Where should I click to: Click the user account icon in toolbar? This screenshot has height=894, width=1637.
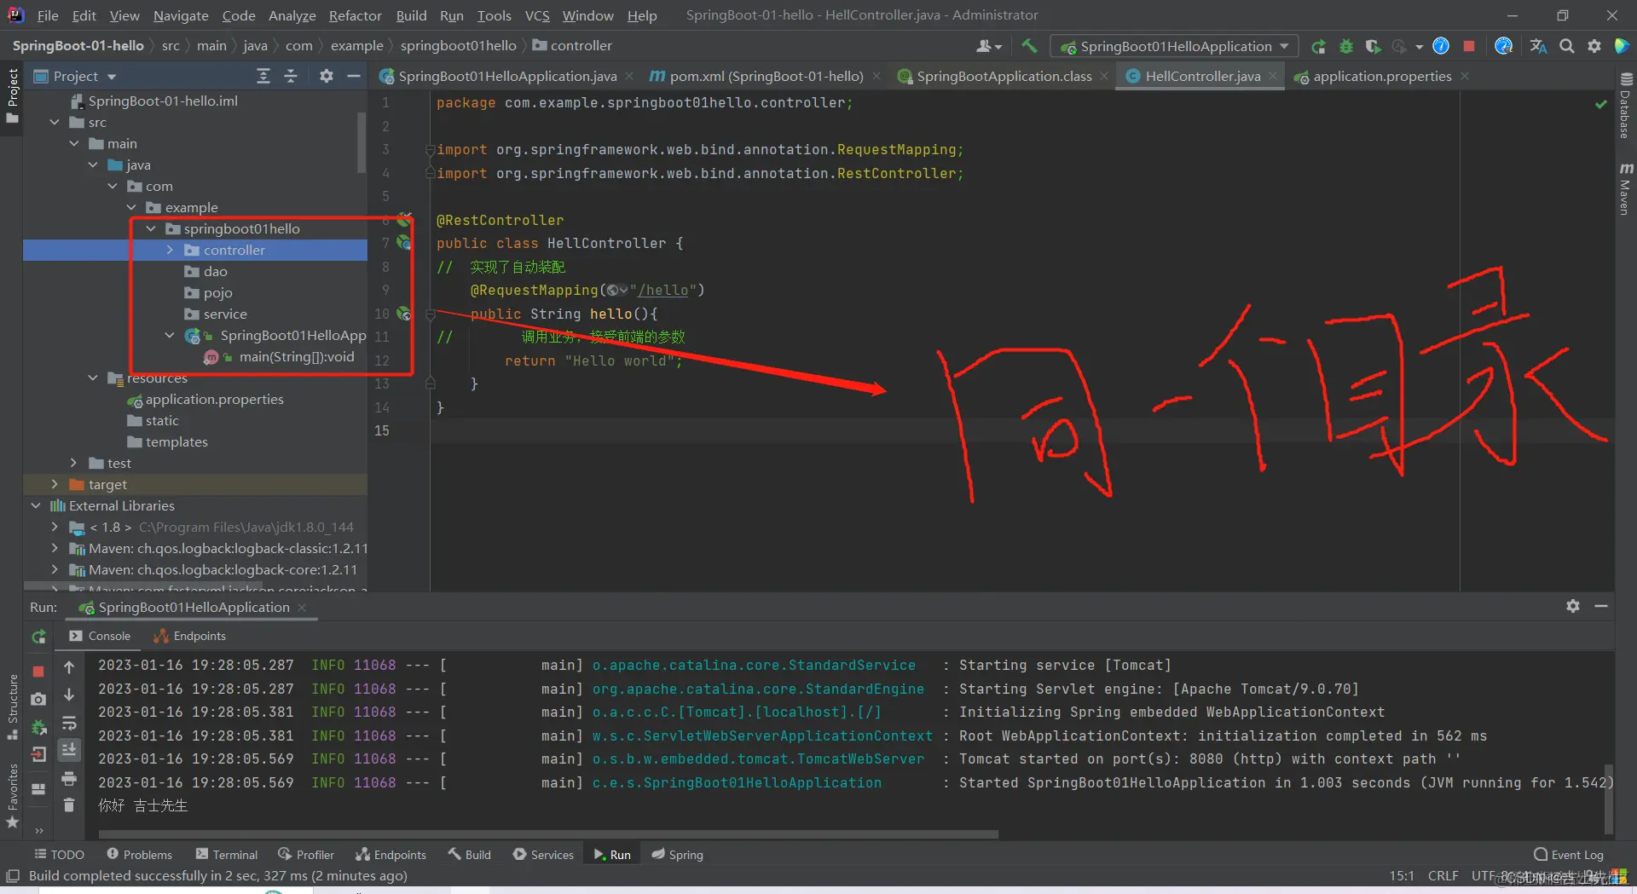988,46
